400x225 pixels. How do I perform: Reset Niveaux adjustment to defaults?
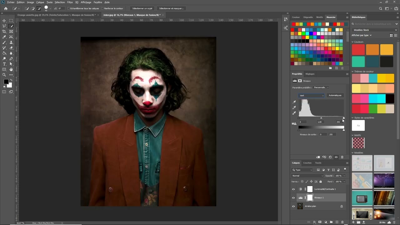coord(330,157)
